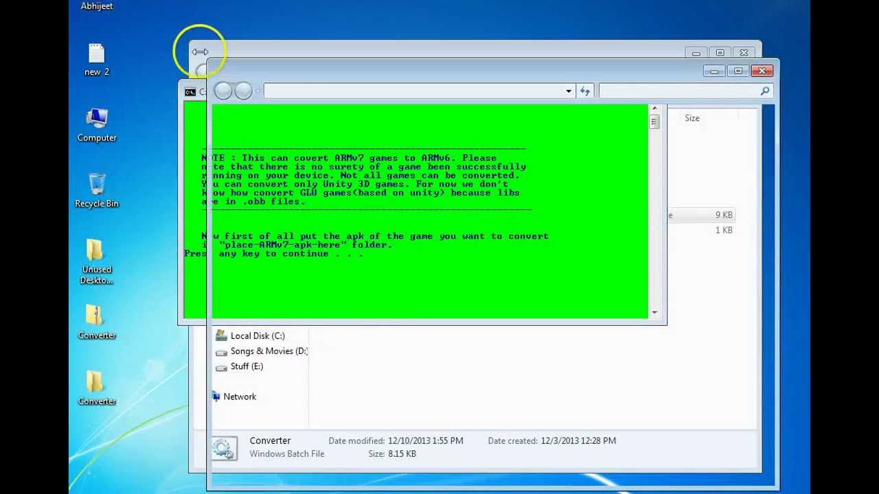Sort files by the Size column
The image size is (879, 494).
click(x=692, y=118)
